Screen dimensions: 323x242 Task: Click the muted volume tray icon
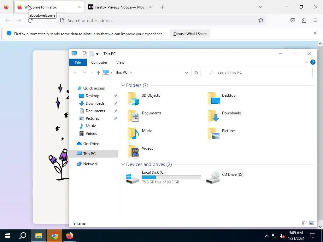click(282, 236)
